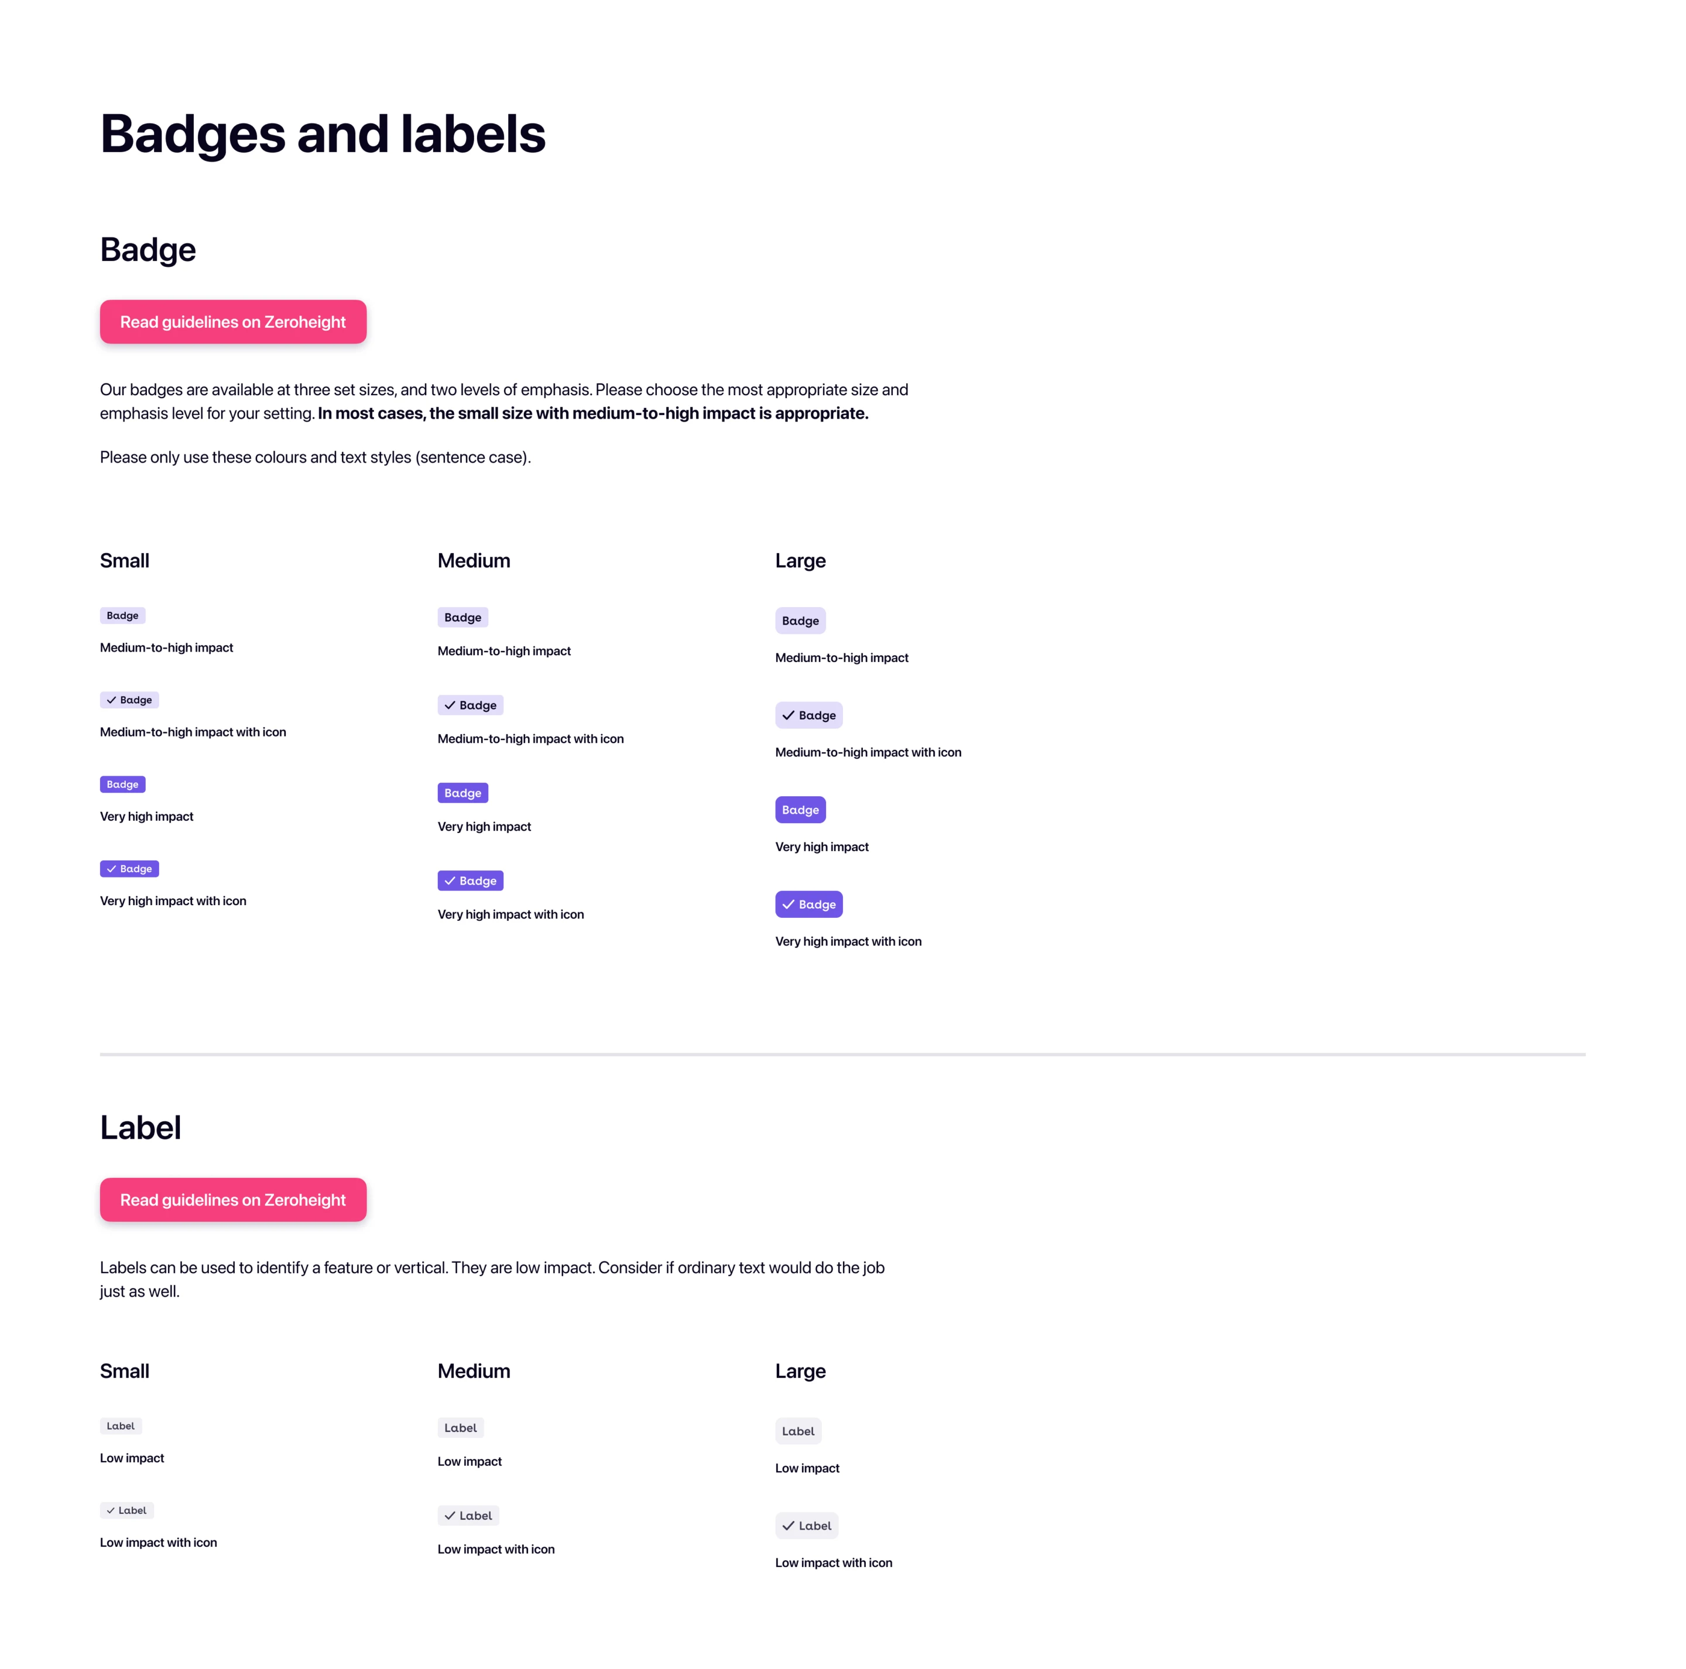This screenshot has height=1669, width=1686.
Task: Click the checkmark icon in small purple badge
Action: tap(112, 869)
